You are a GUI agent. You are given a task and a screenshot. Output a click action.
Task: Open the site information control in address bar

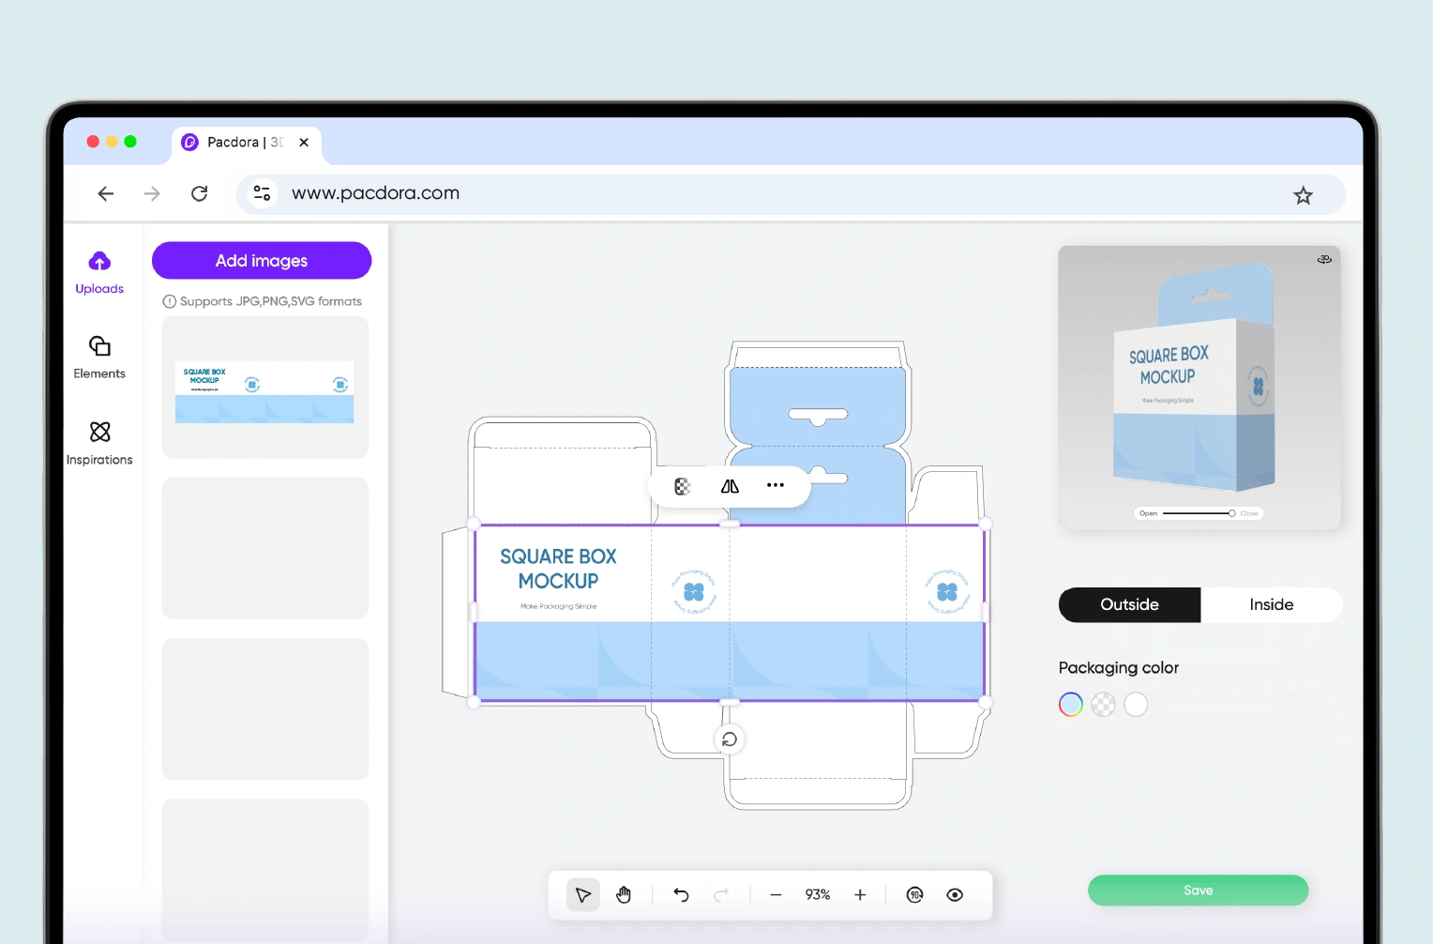(x=263, y=193)
